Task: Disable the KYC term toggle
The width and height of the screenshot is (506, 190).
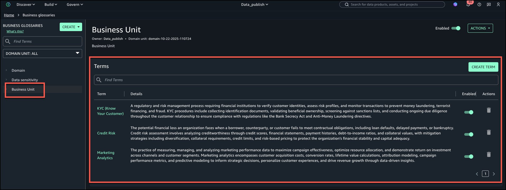Action: (469, 112)
